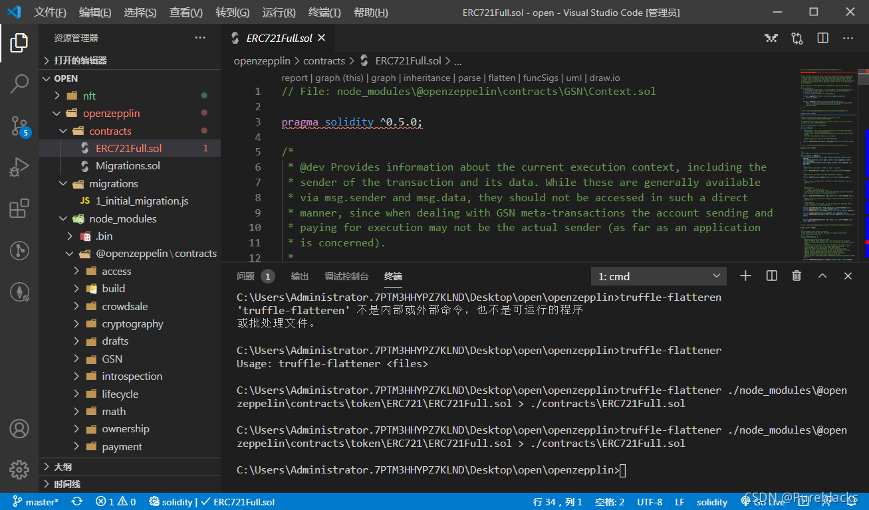
Task: Click the draw.io code lens link
Action: tap(605, 78)
